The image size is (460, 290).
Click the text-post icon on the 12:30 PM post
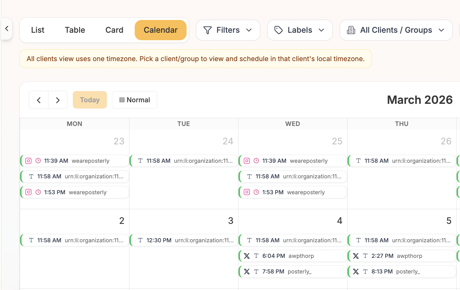tap(140, 240)
